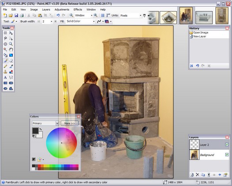This screenshot has width=232, height=186.
Task: Click Undo arrow in History panel
Action: pos(197,66)
